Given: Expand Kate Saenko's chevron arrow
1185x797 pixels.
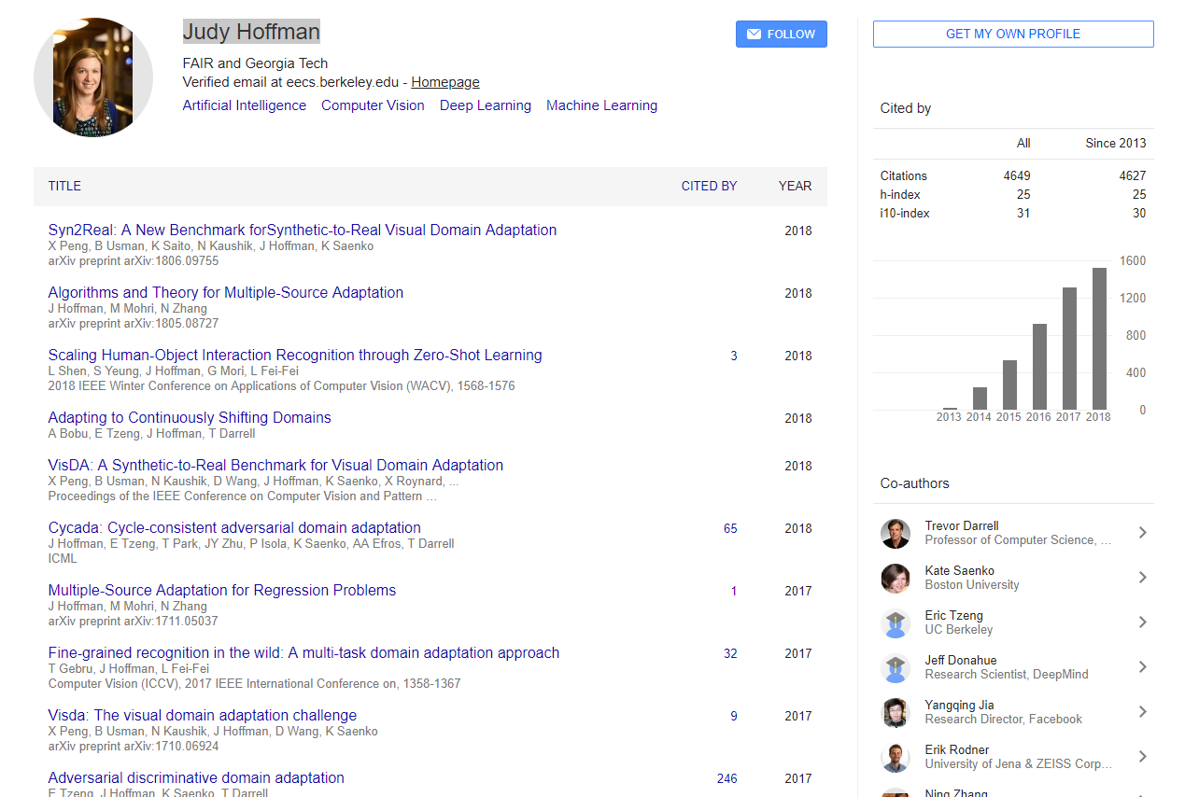Looking at the screenshot, I should pyautogui.click(x=1142, y=578).
